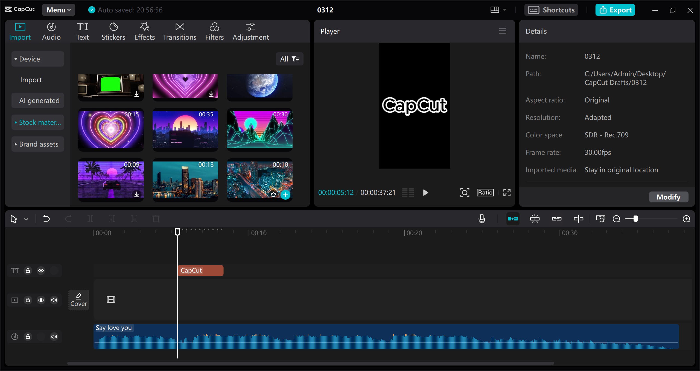Download the green screen TV clip
700x371 pixels.
[137, 94]
